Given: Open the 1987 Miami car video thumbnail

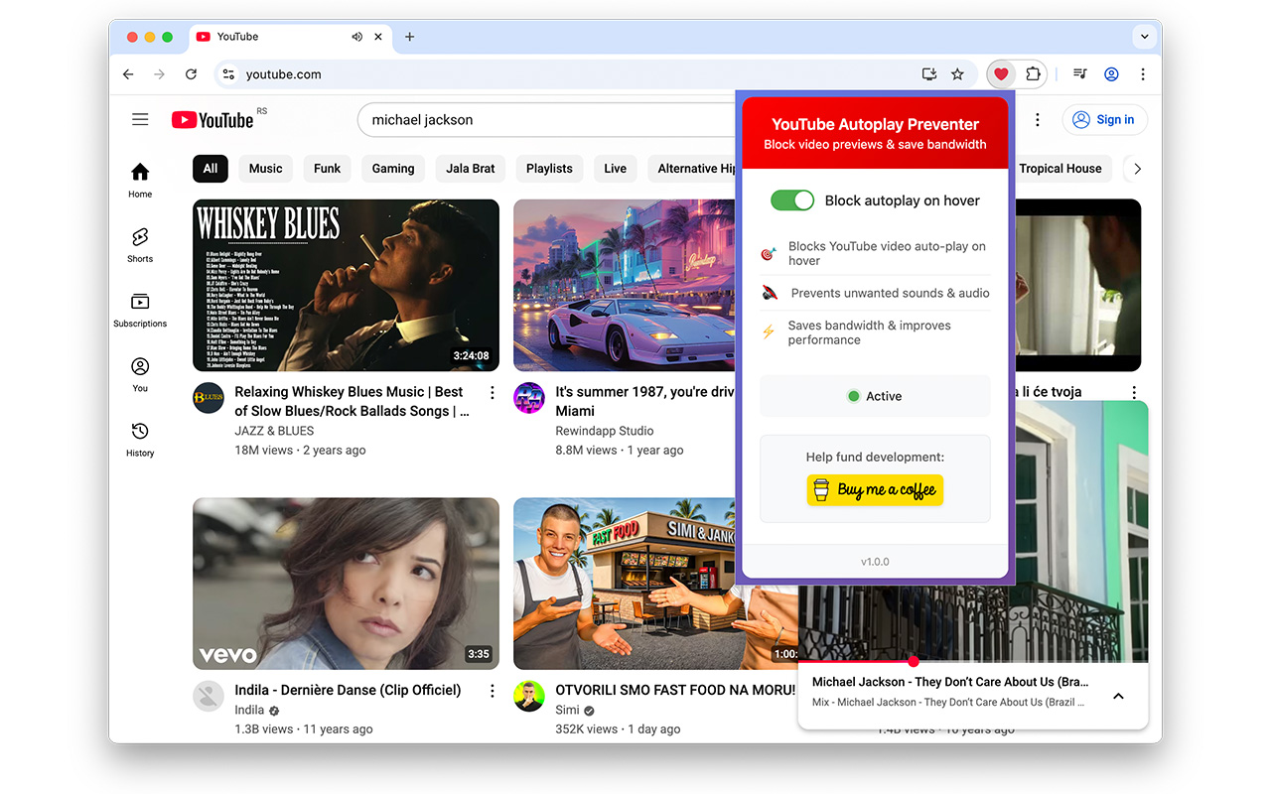Looking at the screenshot, I should coord(625,285).
